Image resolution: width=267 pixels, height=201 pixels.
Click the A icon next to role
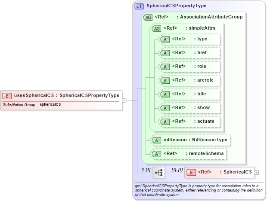165,67
